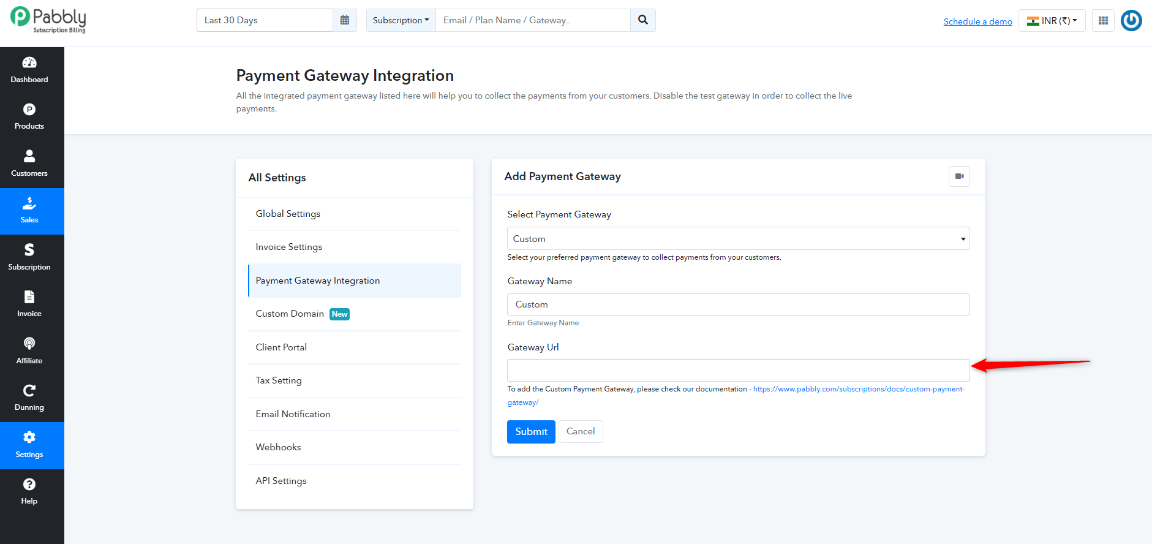Select Payment Gateway Integration menu item
This screenshot has height=544, width=1152.
click(x=355, y=281)
